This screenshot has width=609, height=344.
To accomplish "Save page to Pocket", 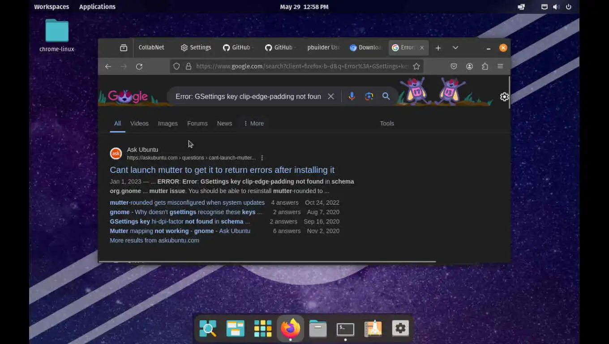I will 454,66.
